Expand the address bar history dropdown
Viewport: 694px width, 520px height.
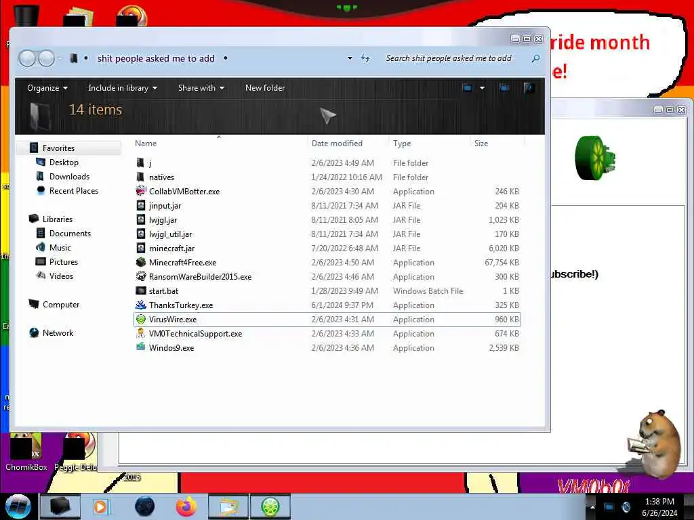350,58
